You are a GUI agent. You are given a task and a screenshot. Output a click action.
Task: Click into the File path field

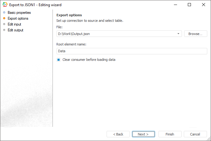click(x=117, y=34)
